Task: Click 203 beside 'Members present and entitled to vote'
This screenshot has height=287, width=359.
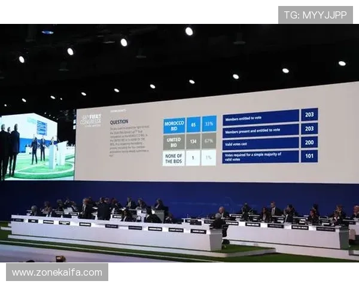Action: pyautogui.click(x=309, y=129)
